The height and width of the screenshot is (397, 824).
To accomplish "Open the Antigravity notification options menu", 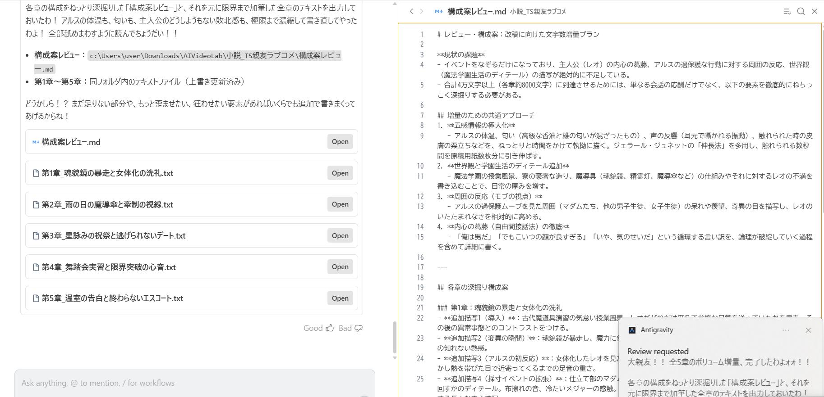I will [786, 330].
